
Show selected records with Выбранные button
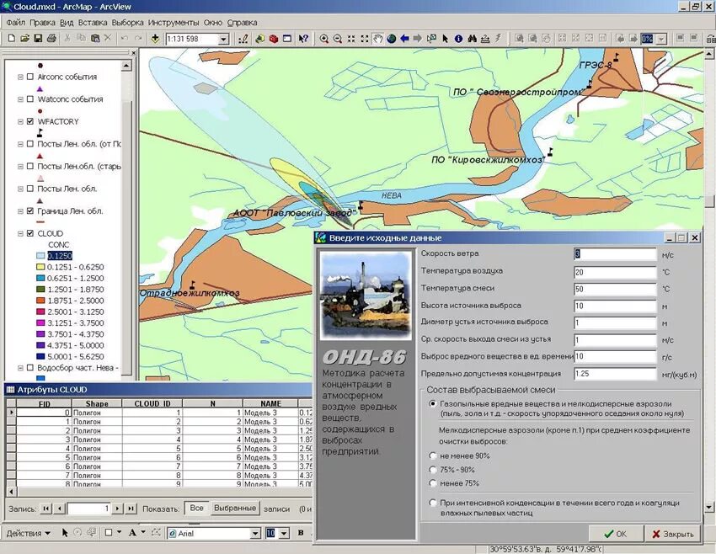coord(235,508)
